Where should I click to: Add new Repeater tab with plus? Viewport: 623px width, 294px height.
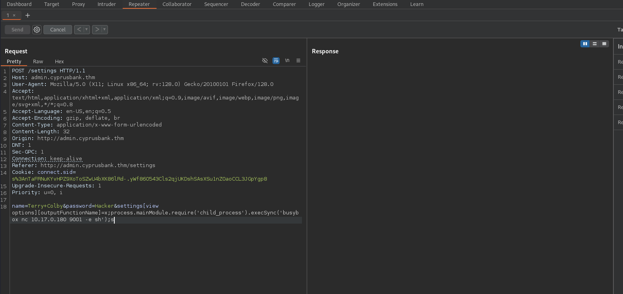[x=27, y=15]
